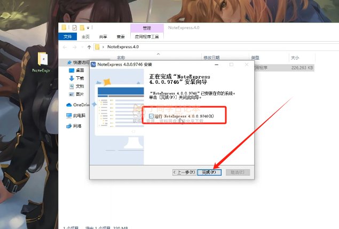
Task: Sort by the 修改日期 column header
Action: tap(211, 58)
